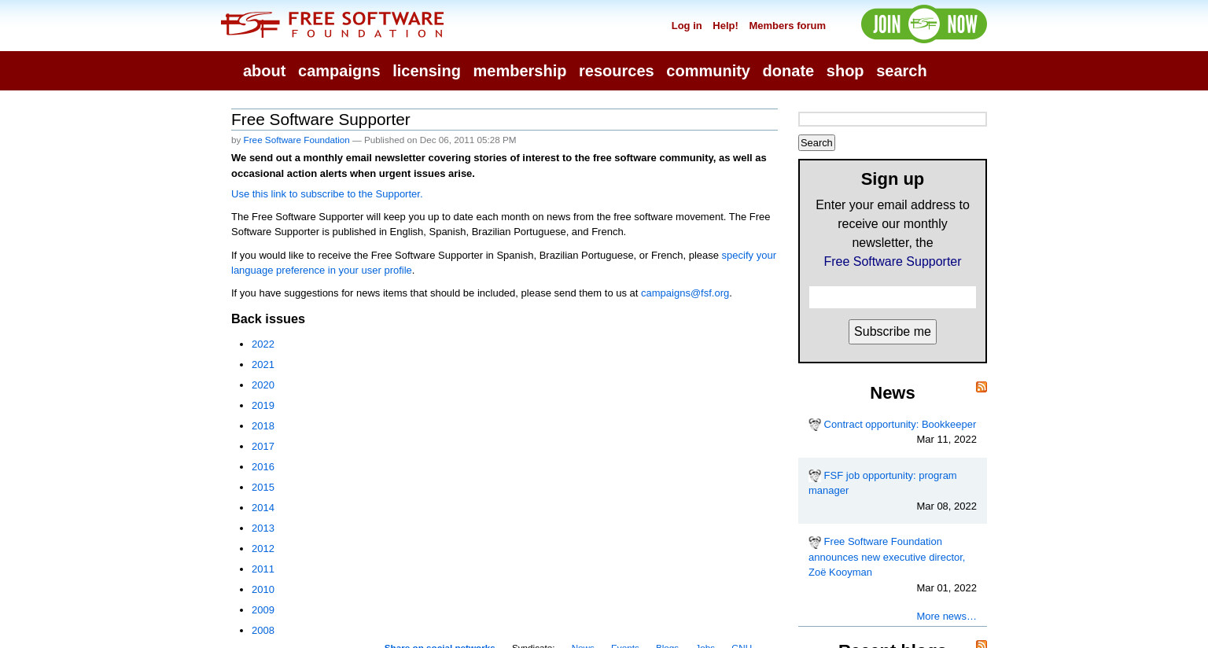Open 2017 back issues
Screen dimensions: 1208x648
[263, 447]
